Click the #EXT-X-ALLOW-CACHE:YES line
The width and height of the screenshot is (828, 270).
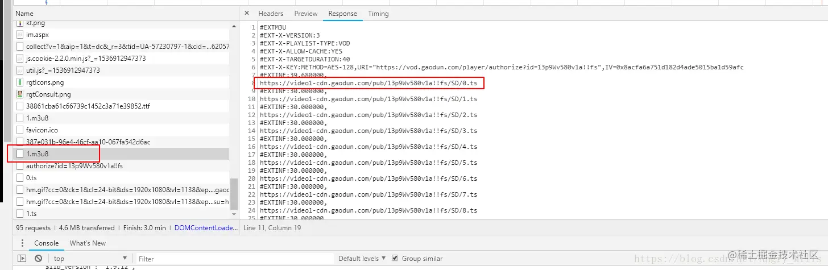(x=301, y=51)
